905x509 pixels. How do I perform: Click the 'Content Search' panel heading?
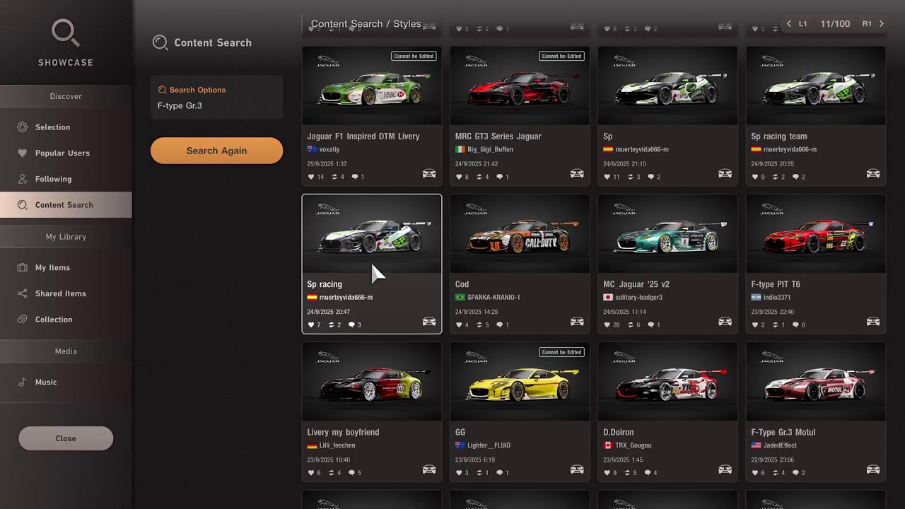click(x=213, y=42)
